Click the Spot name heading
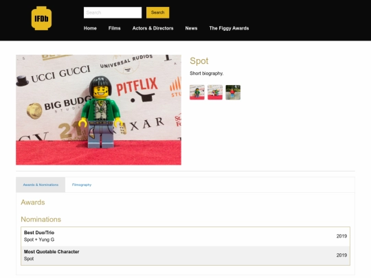This screenshot has height=278, width=371. [x=199, y=61]
